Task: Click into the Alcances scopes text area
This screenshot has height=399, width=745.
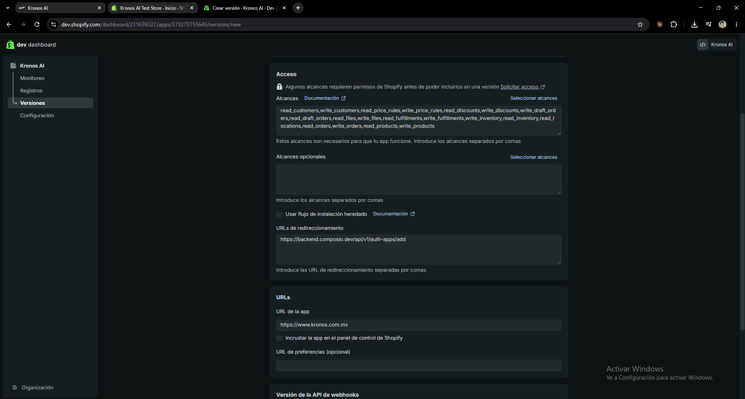Action: point(419,120)
